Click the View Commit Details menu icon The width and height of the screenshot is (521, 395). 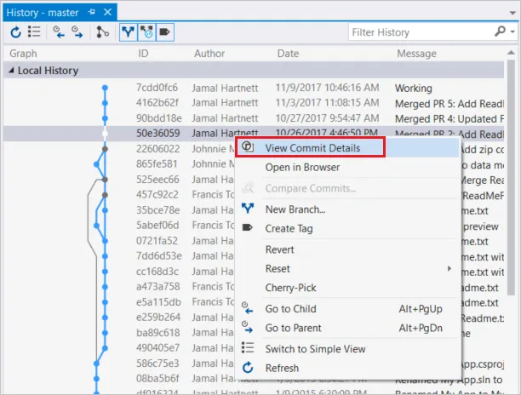click(x=248, y=146)
